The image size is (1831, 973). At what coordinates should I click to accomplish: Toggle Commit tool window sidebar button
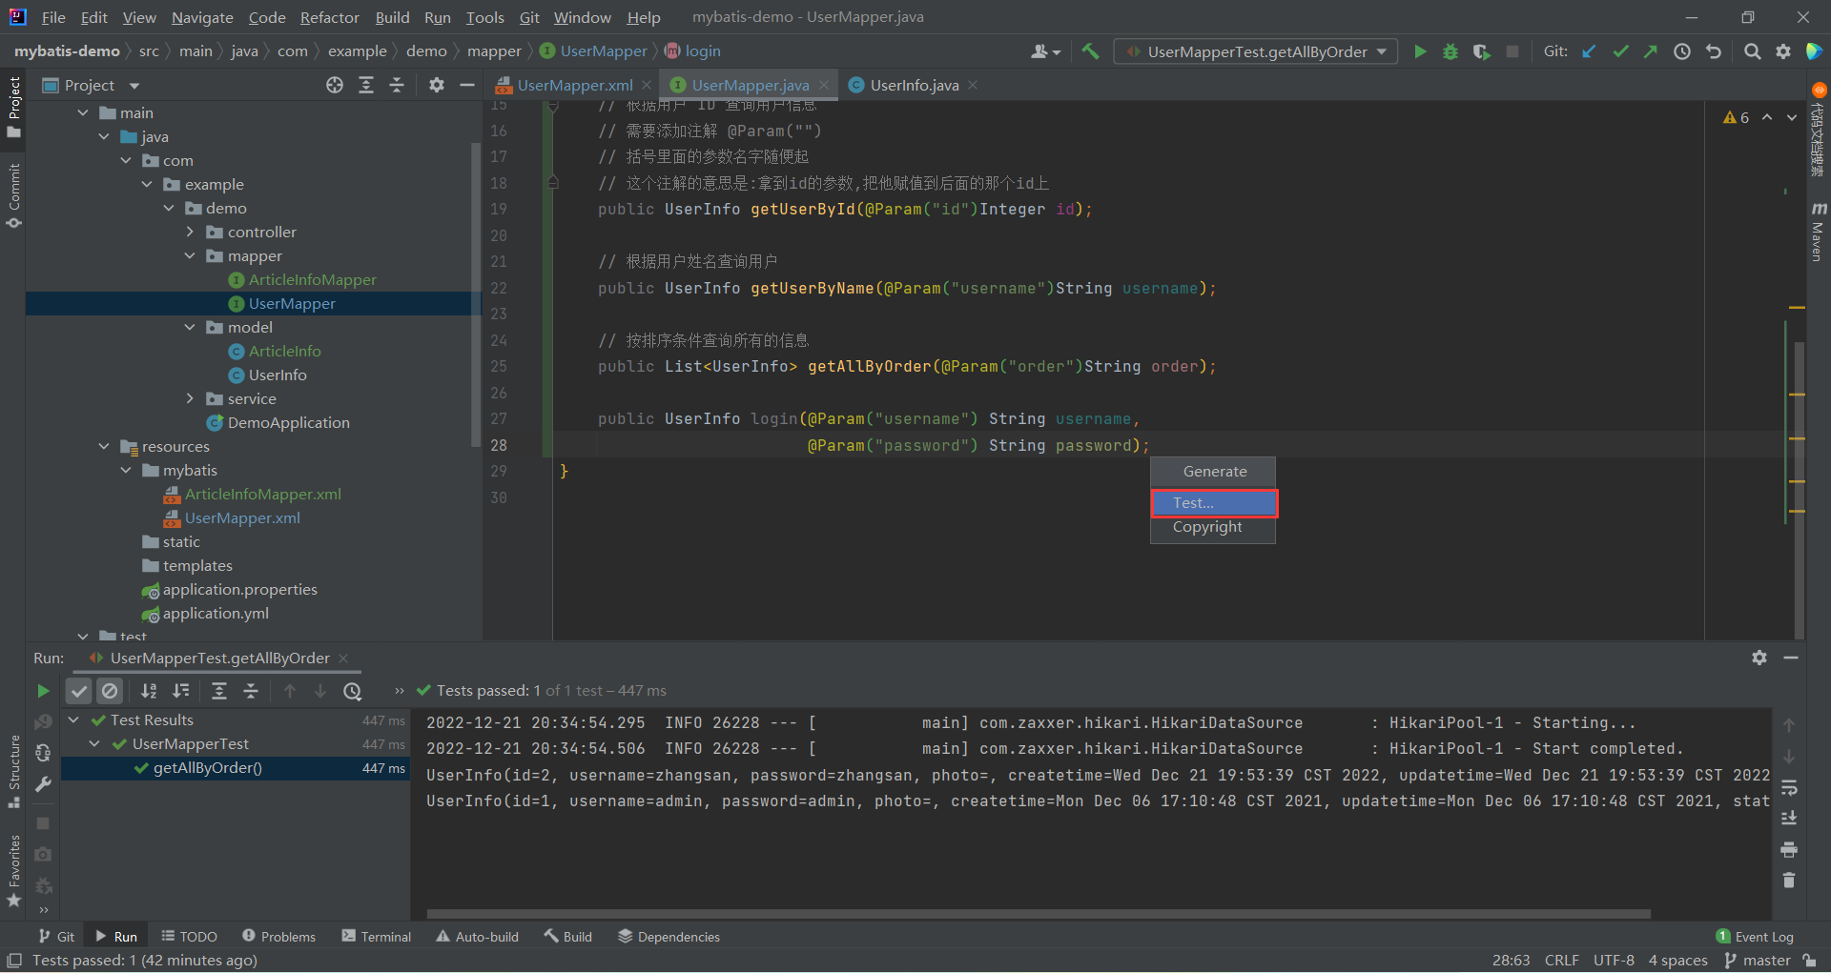[13, 195]
